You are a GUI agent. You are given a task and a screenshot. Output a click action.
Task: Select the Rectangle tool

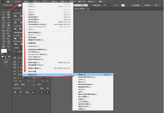pos(4,23)
